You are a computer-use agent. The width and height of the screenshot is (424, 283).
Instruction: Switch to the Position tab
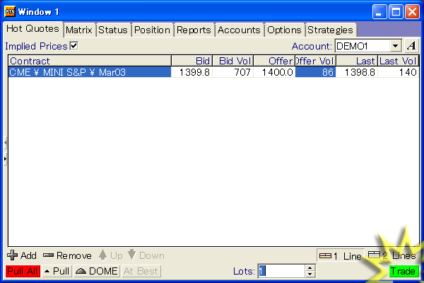[x=152, y=30]
